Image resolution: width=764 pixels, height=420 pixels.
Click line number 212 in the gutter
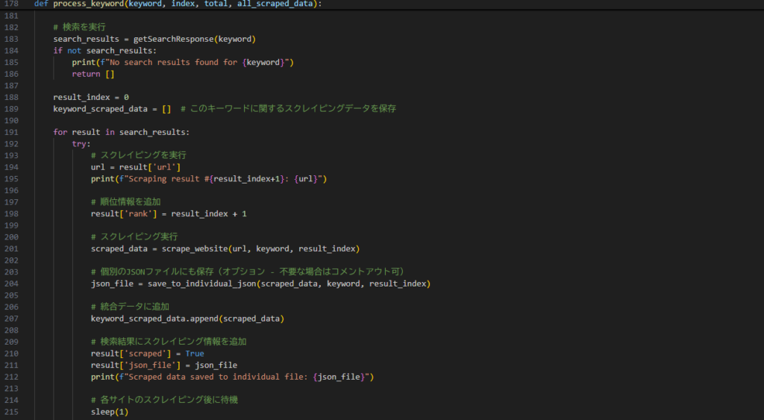pos(11,377)
